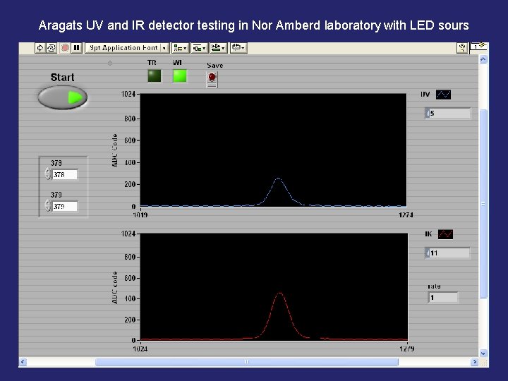Click the IR graph plot area

(274, 286)
